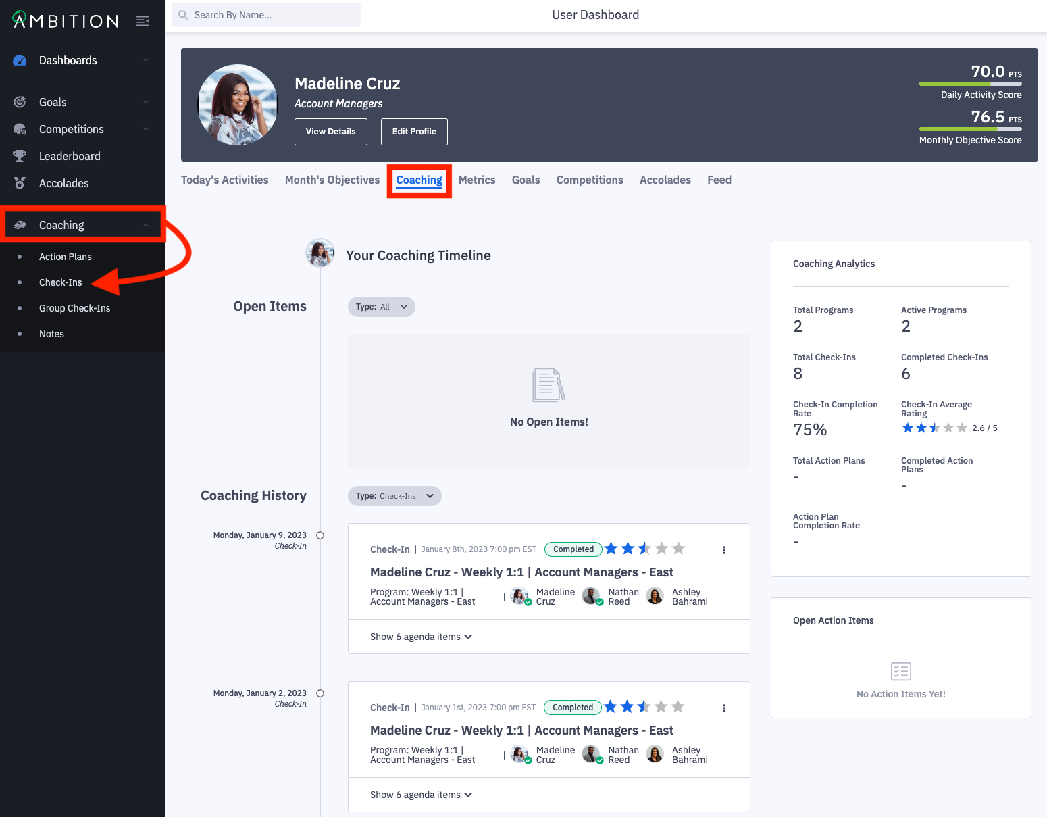Click the Edit Profile button
The height and width of the screenshot is (817, 1047).
point(414,132)
